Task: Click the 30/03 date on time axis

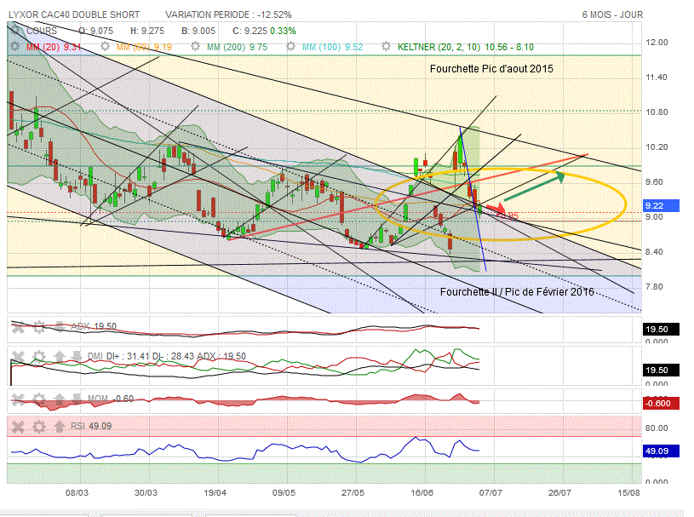Action: (x=146, y=492)
